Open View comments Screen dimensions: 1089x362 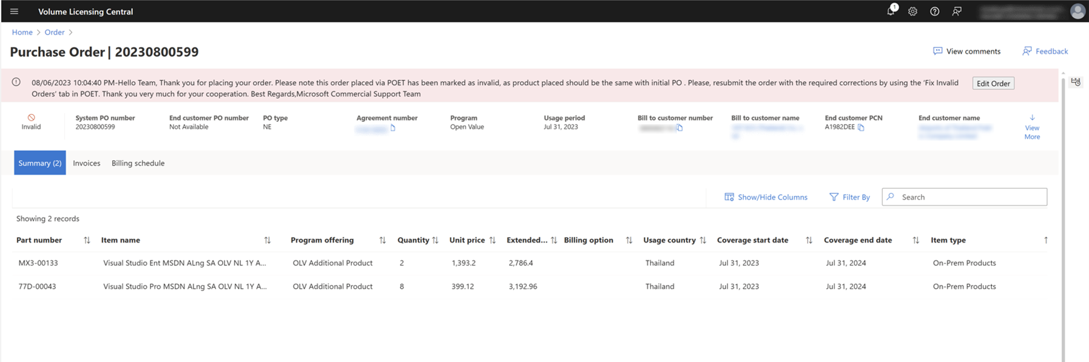966,52
